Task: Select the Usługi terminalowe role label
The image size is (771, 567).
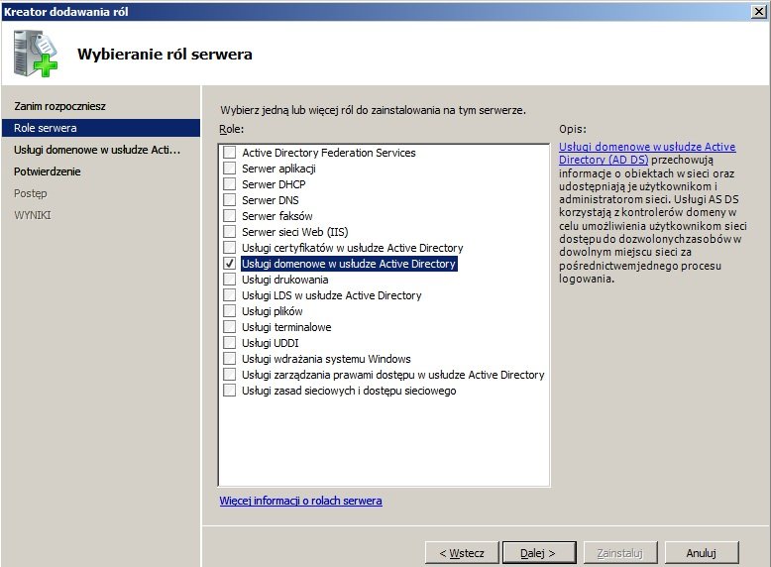Action: pos(286,327)
